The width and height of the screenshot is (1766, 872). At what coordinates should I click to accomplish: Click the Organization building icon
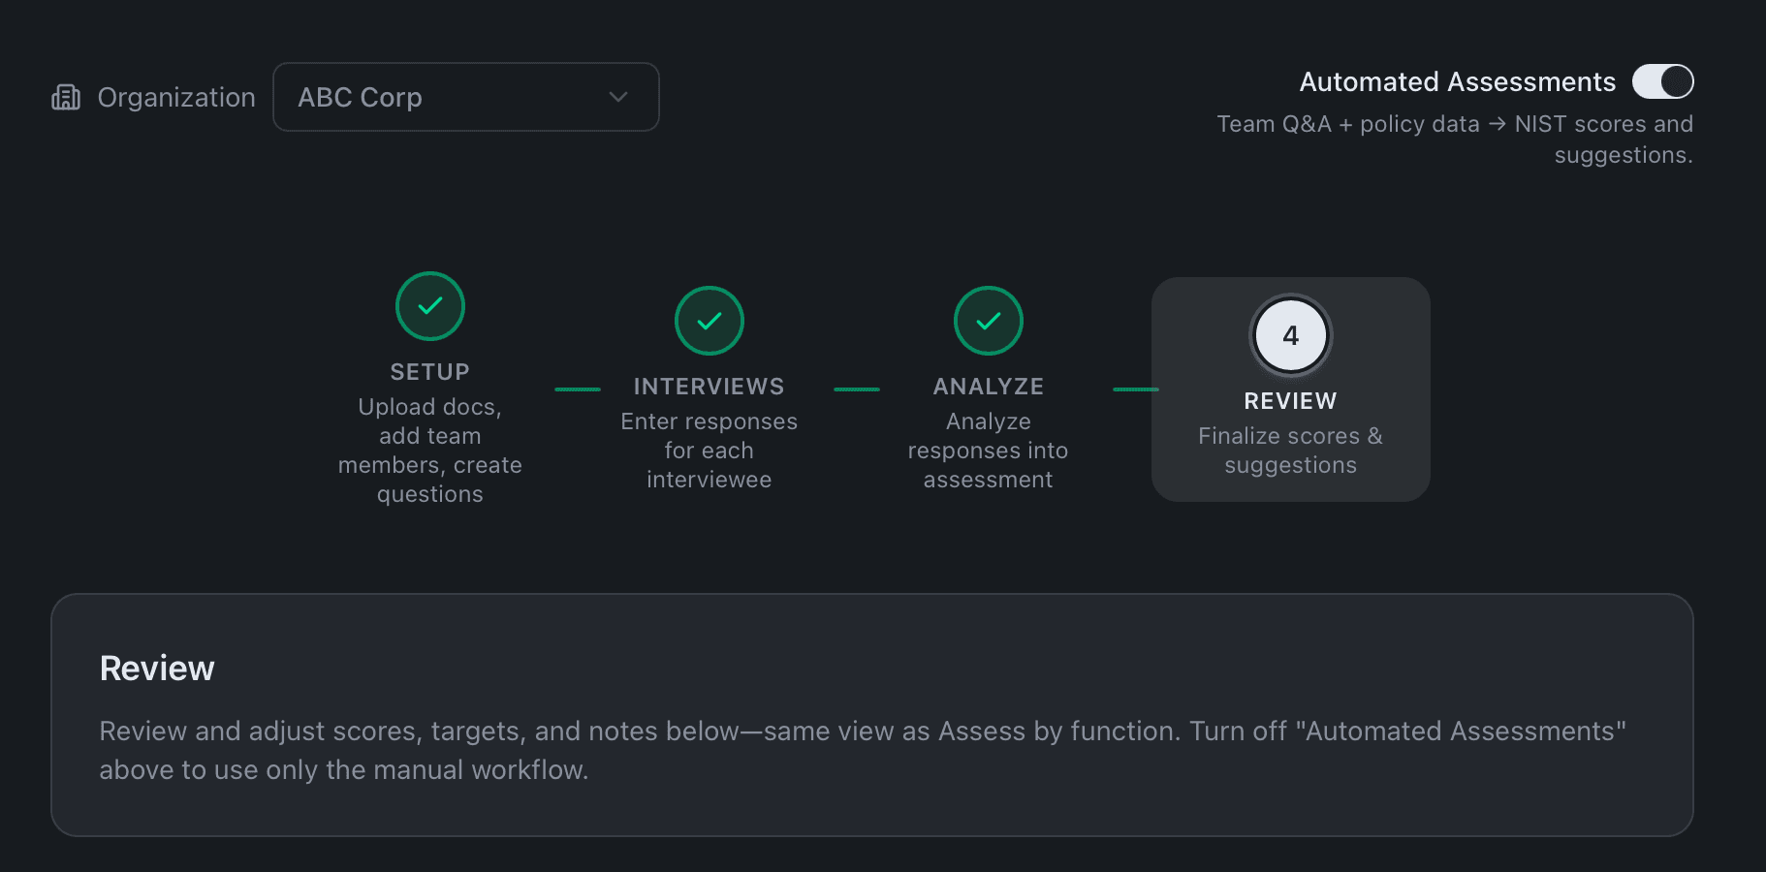click(x=65, y=97)
